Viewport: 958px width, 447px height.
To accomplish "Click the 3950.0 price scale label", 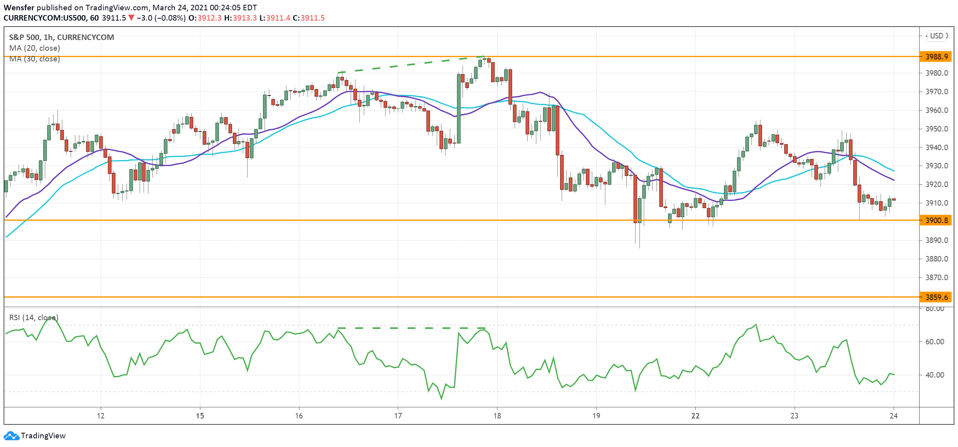I will point(936,129).
